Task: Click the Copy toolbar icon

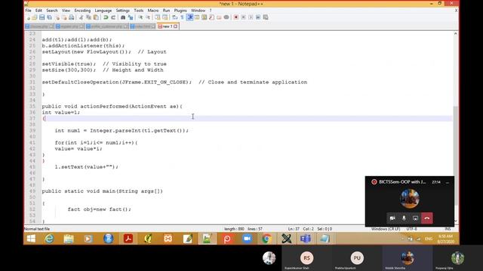Action: (88, 17)
